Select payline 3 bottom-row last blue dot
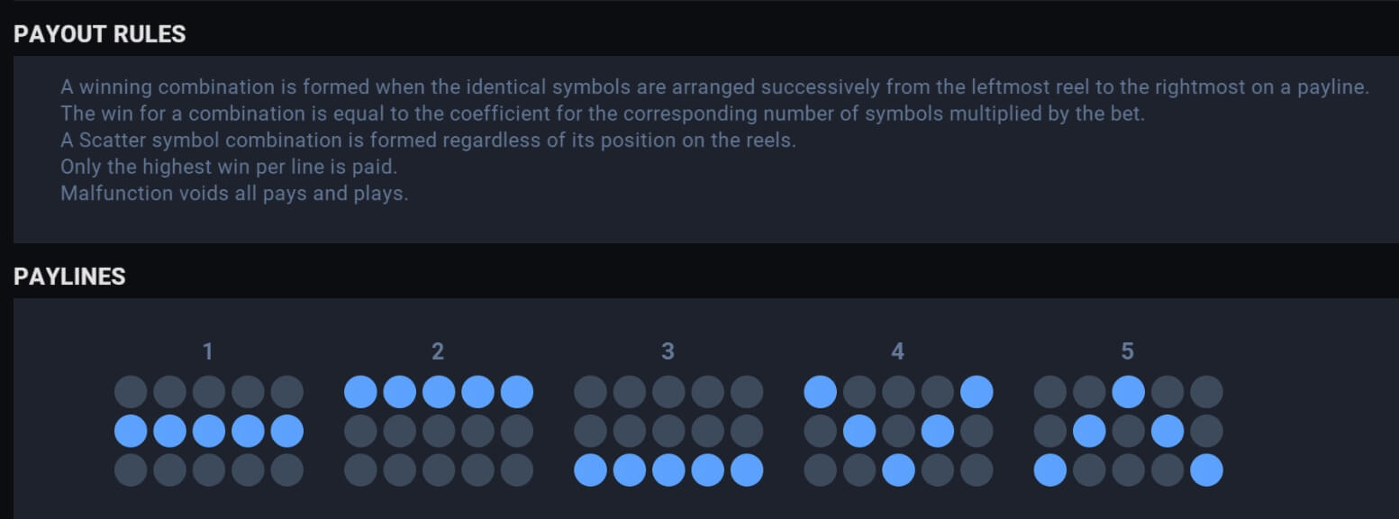Image resolution: width=1399 pixels, height=519 pixels. coord(746,470)
